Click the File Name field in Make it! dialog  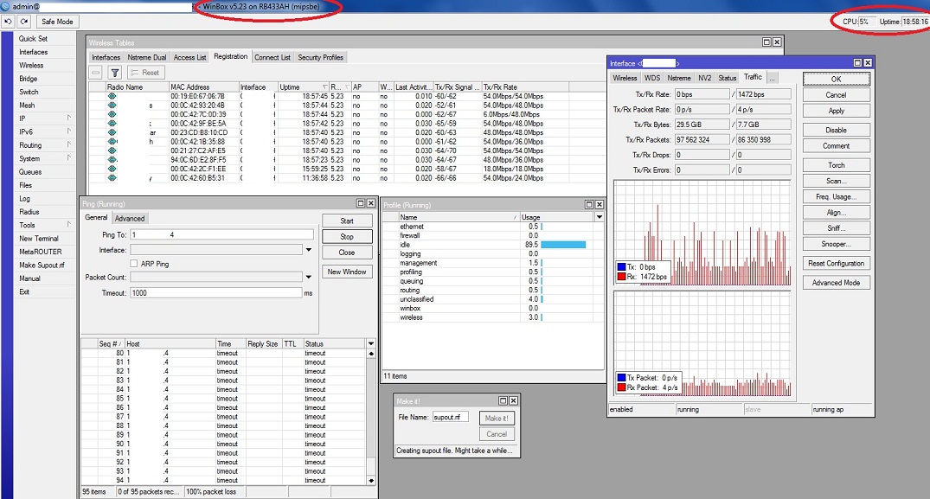coord(450,417)
